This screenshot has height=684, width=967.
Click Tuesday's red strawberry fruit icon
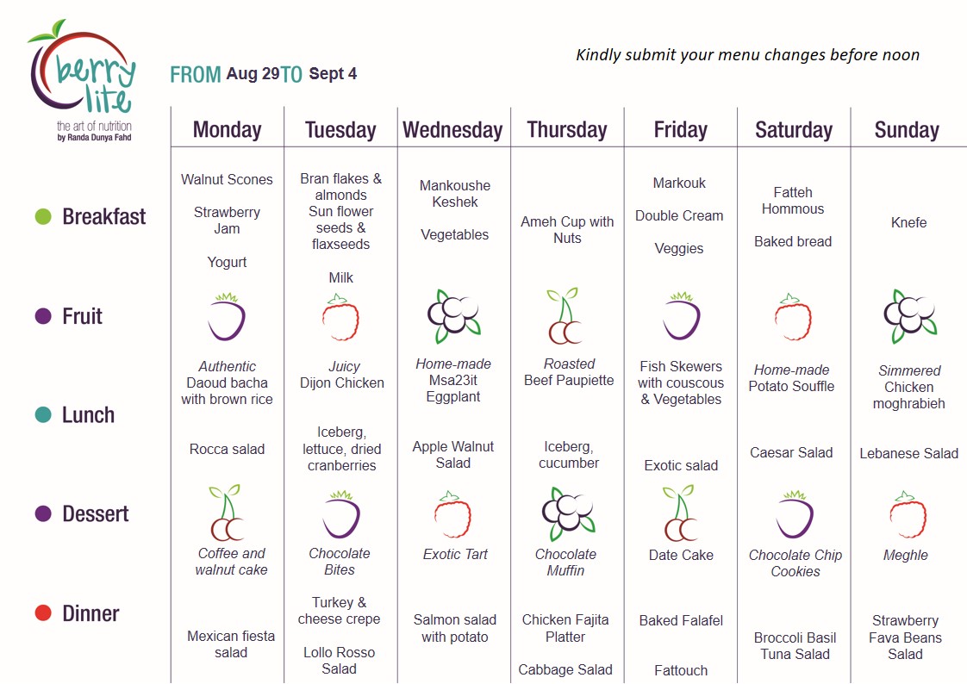[x=340, y=318]
